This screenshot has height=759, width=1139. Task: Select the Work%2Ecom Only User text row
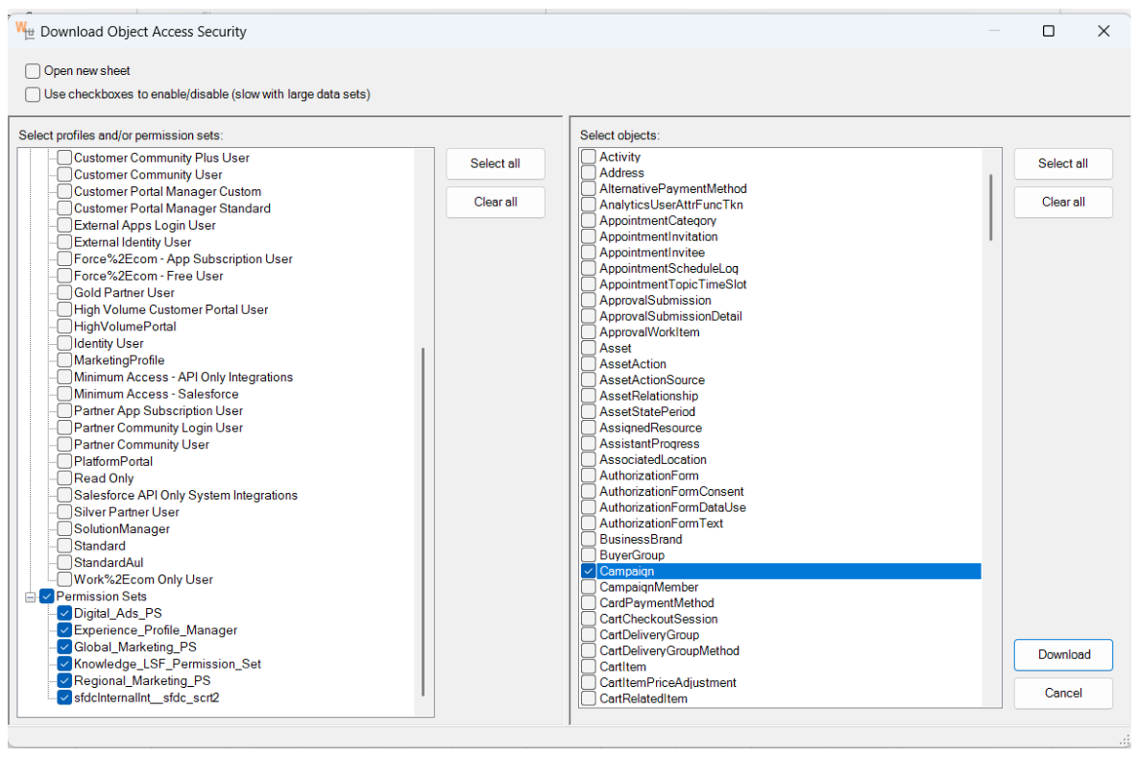pyautogui.click(x=143, y=580)
